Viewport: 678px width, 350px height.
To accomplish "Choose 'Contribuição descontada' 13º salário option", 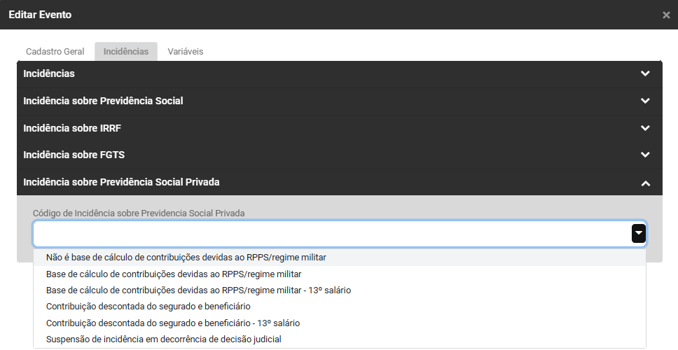I will (x=173, y=323).
